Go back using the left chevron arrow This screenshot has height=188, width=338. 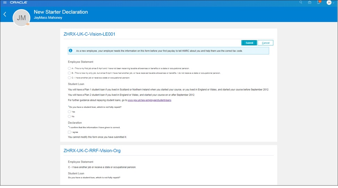tap(5, 15)
